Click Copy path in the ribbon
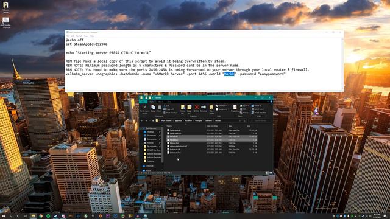Screen dimensions: 390x219 coord(169,109)
